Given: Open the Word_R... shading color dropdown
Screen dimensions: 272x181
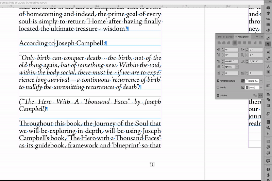Looking at the screenshot, I should 261,81.
